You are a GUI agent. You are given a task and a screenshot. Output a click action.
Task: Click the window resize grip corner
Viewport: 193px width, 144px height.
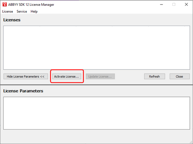click(x=191, y=142)
